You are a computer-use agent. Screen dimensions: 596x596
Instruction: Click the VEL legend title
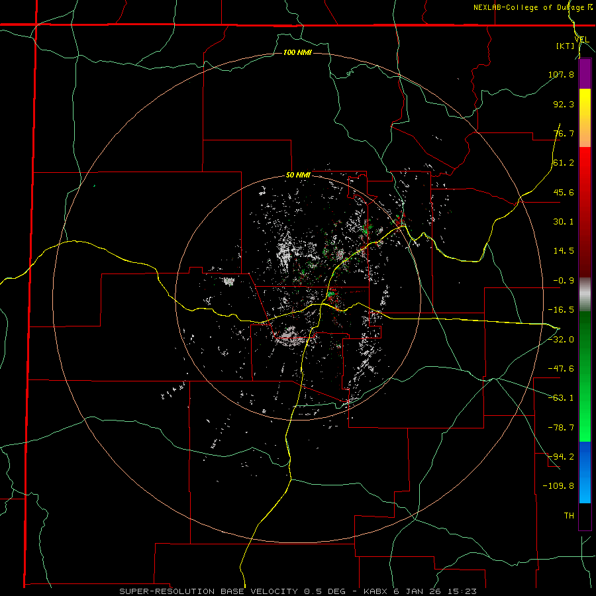581,39
